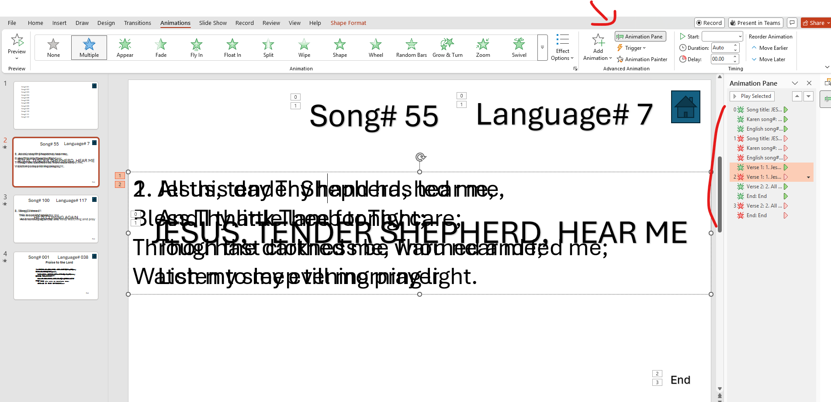Expand the animation gallery More arrow
Image resolution: width=831 pixels, height=402 pixels.
[x=542, y=48]
